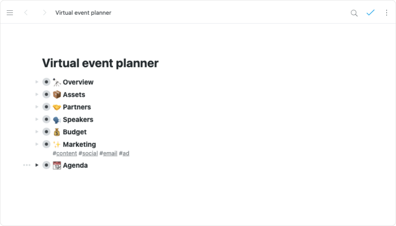Select the Partners item text
Viewport: 396px width, 226px height.
(x=77, y=107)
